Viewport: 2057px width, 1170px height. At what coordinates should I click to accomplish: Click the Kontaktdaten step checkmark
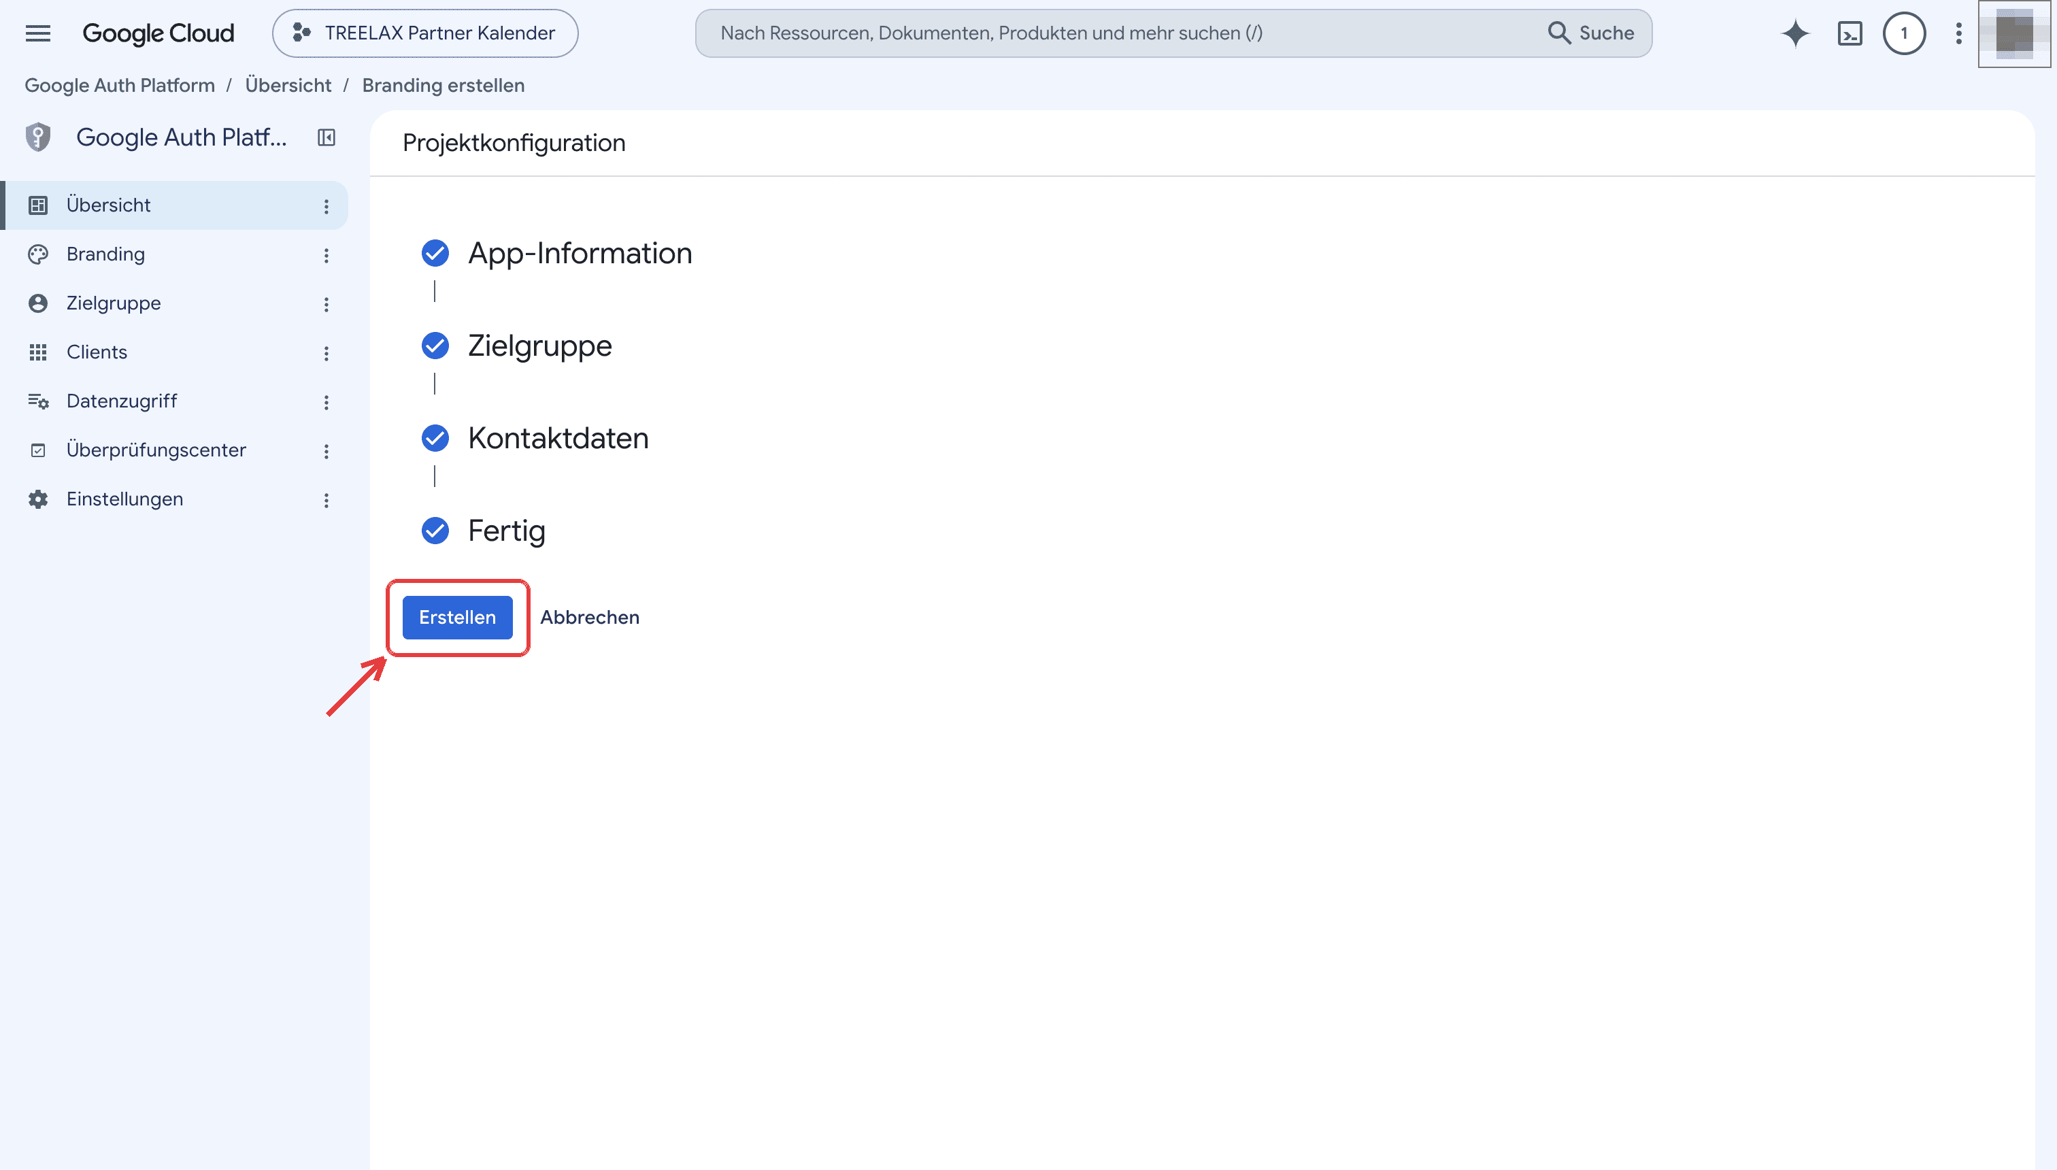click(435, 438)
